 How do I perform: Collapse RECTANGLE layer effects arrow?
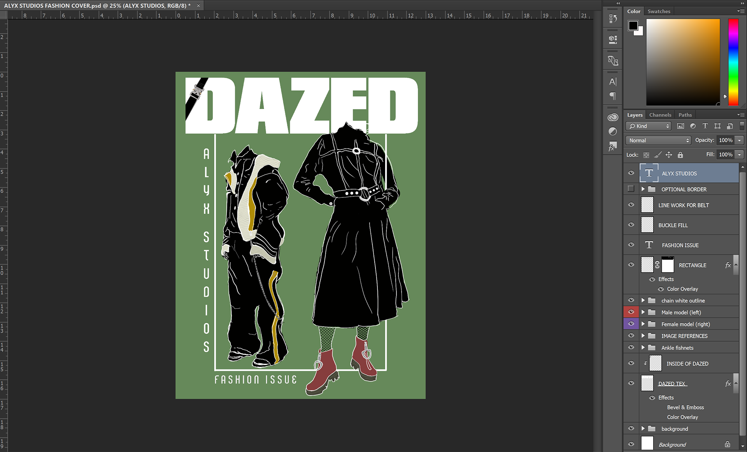click(x=736, y=265)
